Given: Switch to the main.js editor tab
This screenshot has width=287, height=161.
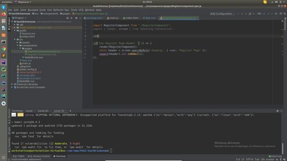Looking at the screenshot, I should tap(113, 18).
